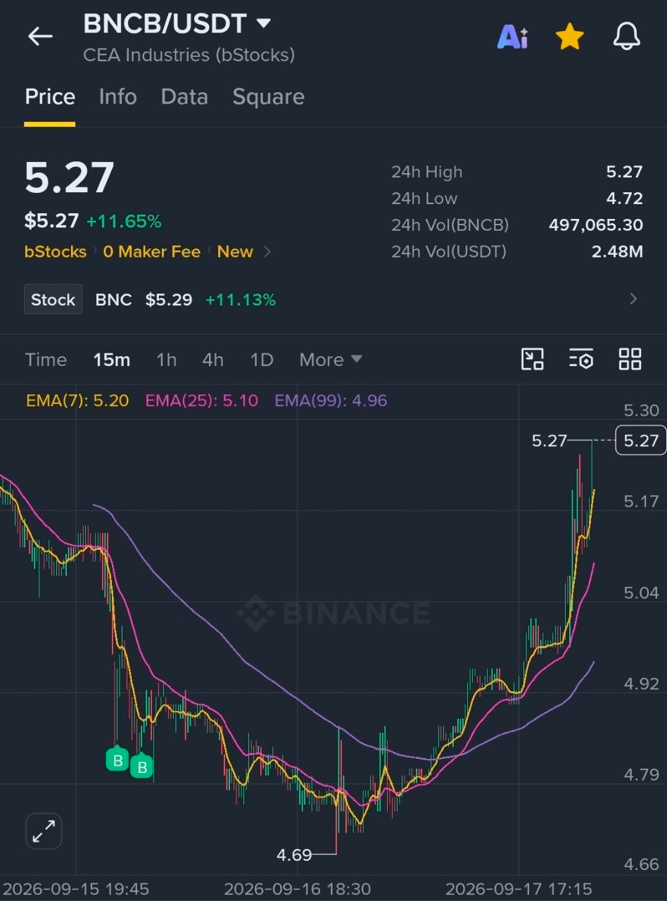
Task: Expand stock row with right chevron
Action: coord(633,299)
